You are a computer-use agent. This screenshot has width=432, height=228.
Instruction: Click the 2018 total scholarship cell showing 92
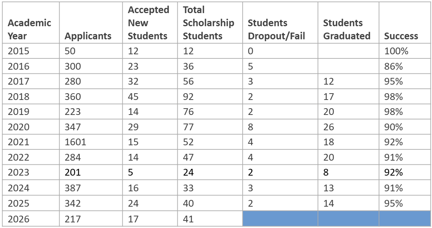(x=188, y=97)
